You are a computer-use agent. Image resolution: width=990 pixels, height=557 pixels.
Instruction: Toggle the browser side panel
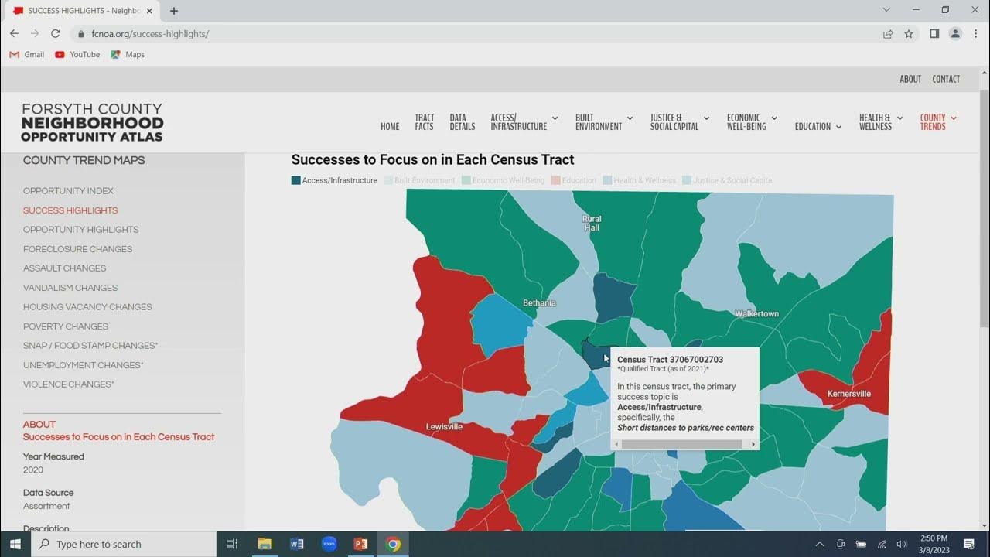click(934, 34)
